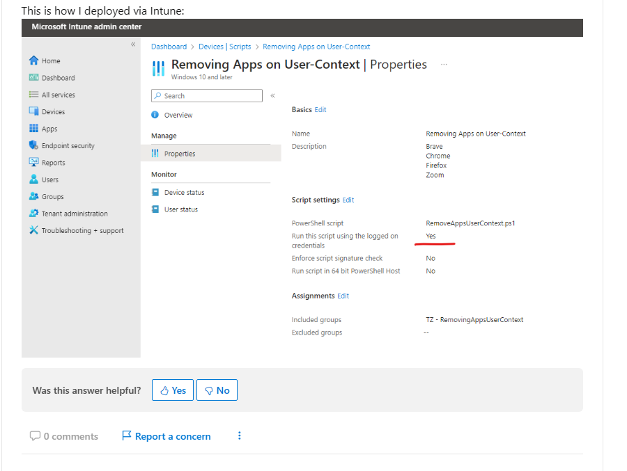This screenshot has width=627, height=471.
Task: Open Dashboard icon in left navigation
Action: click(33, 77)
